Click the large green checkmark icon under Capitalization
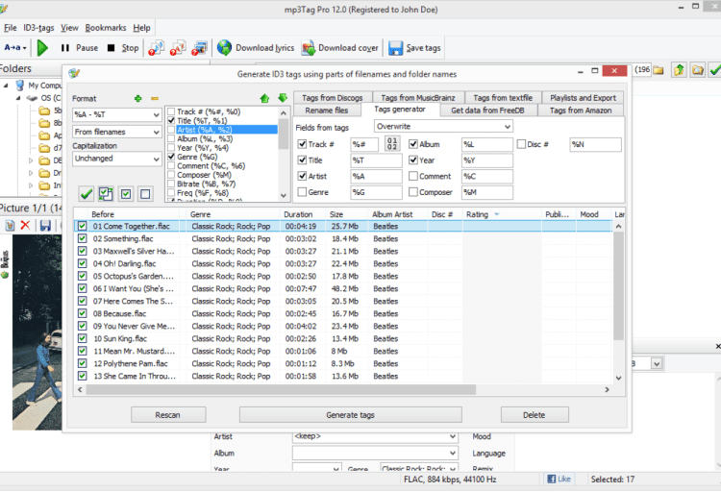 coord(86,194)
